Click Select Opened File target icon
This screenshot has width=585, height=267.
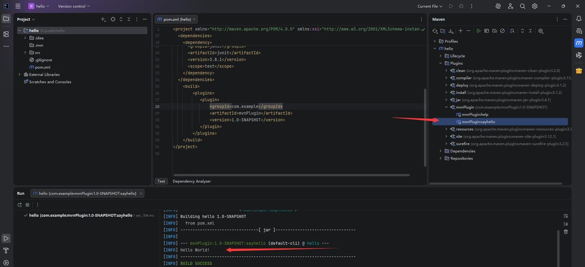tap(113, 19)
